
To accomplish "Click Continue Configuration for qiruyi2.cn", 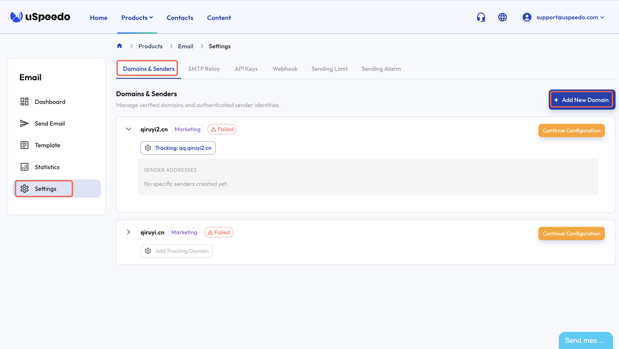I will pyautogui.click(x=571, y=131).
